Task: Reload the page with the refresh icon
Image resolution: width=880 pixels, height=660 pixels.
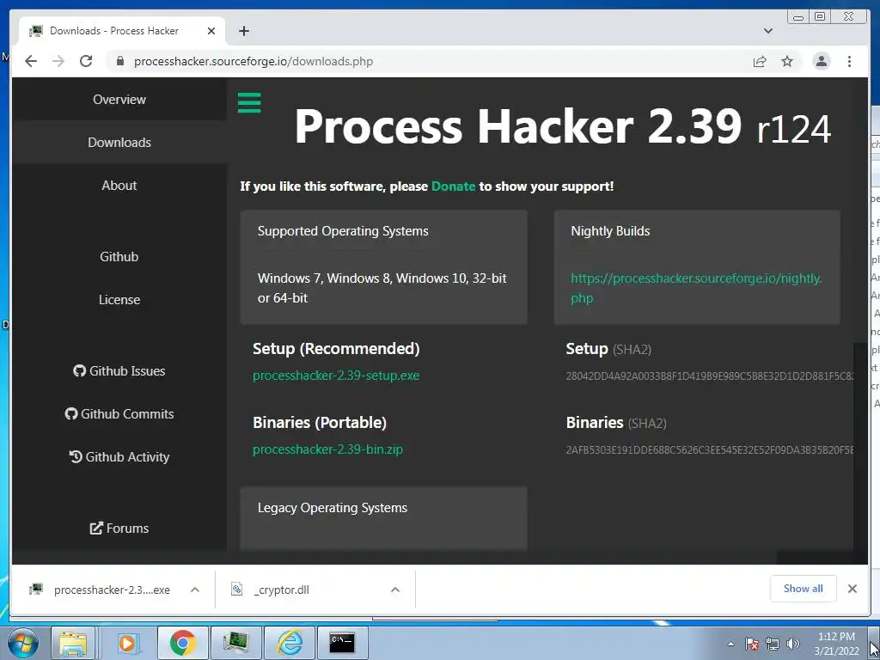Action: [86, 61]
